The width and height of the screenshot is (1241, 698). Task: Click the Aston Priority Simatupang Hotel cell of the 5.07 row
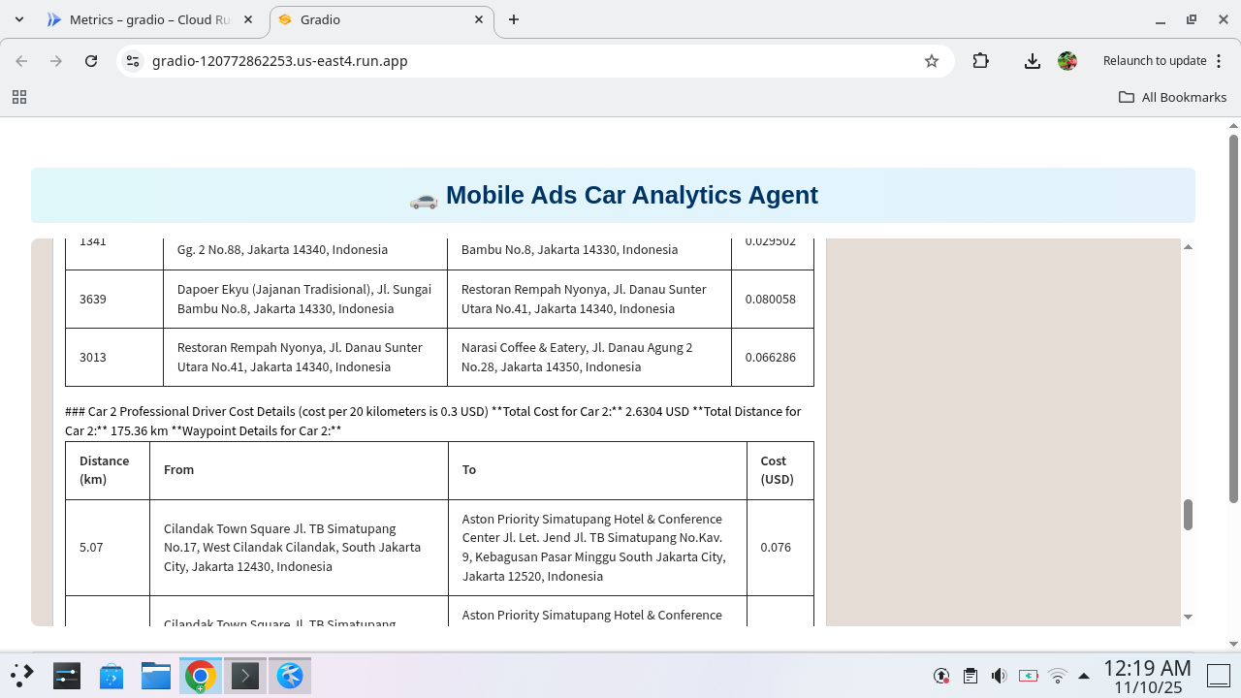597,548
